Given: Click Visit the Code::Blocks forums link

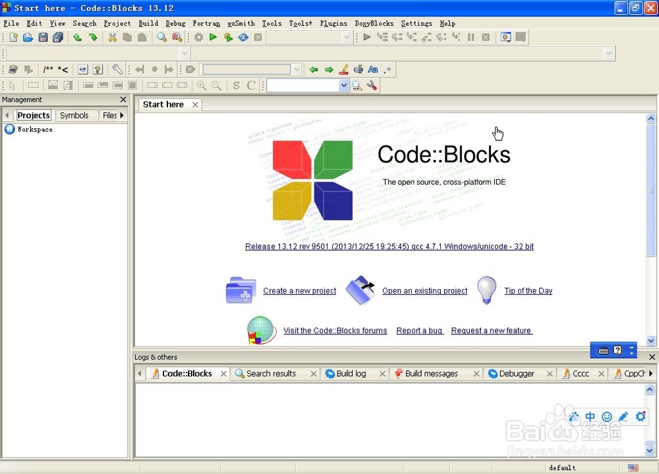Looking at the screenshot, I should click(x=335, y=330).
